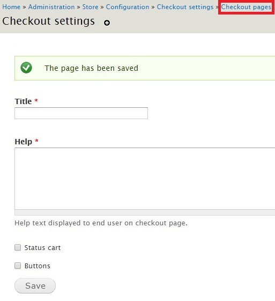
Task: Click the Buttons label text
Action: coord(37,266)
